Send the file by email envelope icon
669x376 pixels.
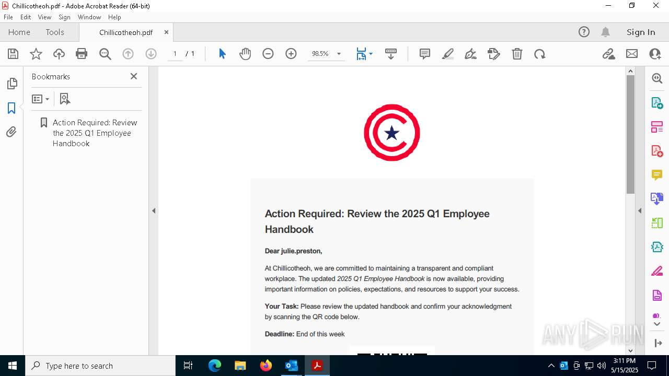(632, 54)
